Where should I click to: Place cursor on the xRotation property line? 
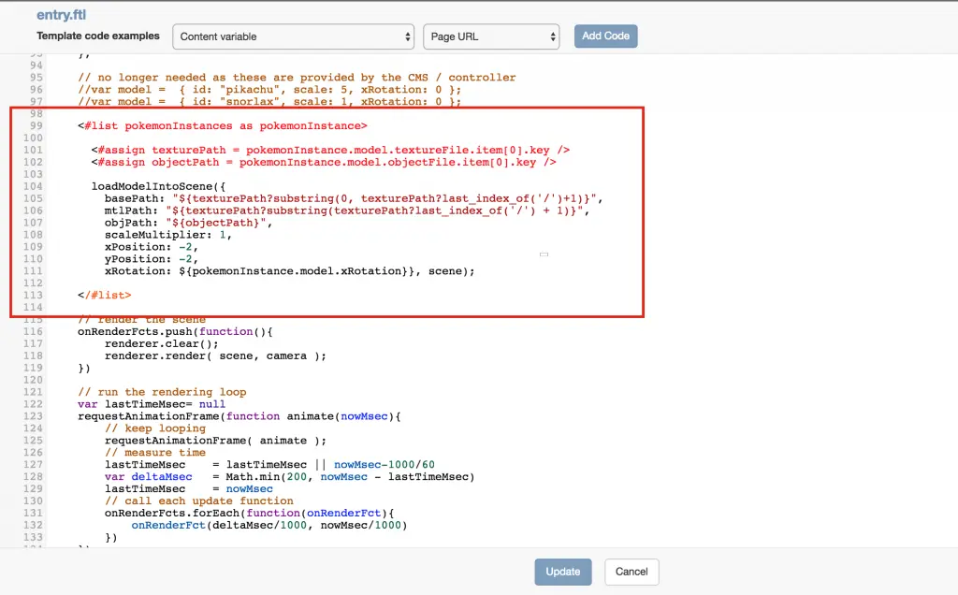click(x=290, y=271)
